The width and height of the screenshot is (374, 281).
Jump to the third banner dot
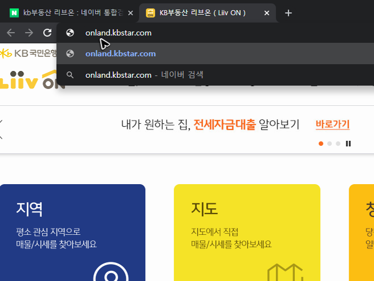click(x=338, y=144)
